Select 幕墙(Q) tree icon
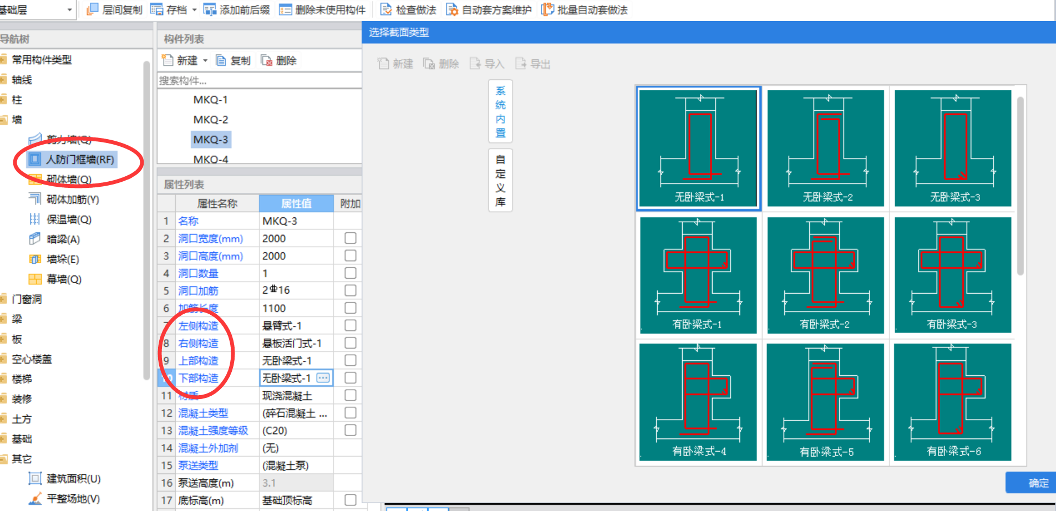The width and height of the screenshot is (1056, 511). point(35,279)
